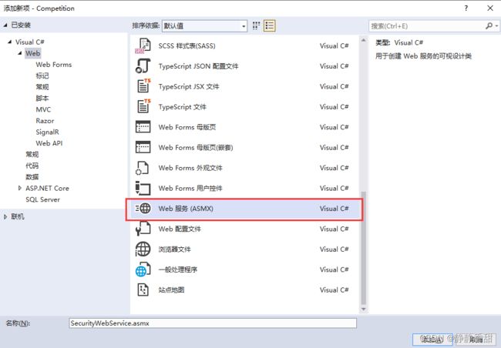Viewport: 501px width, 348px height.
Task: Switch to small icons view
Action: pos(256,26)
